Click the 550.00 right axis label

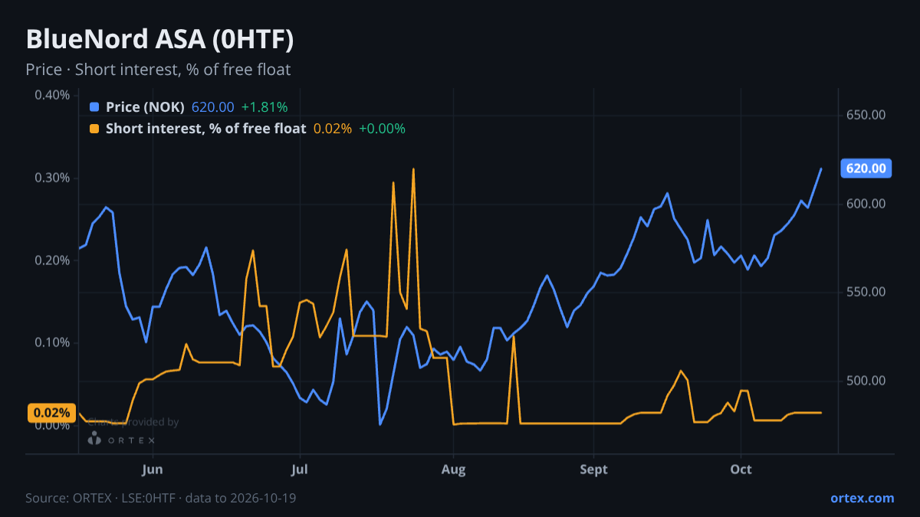point(866,293)
